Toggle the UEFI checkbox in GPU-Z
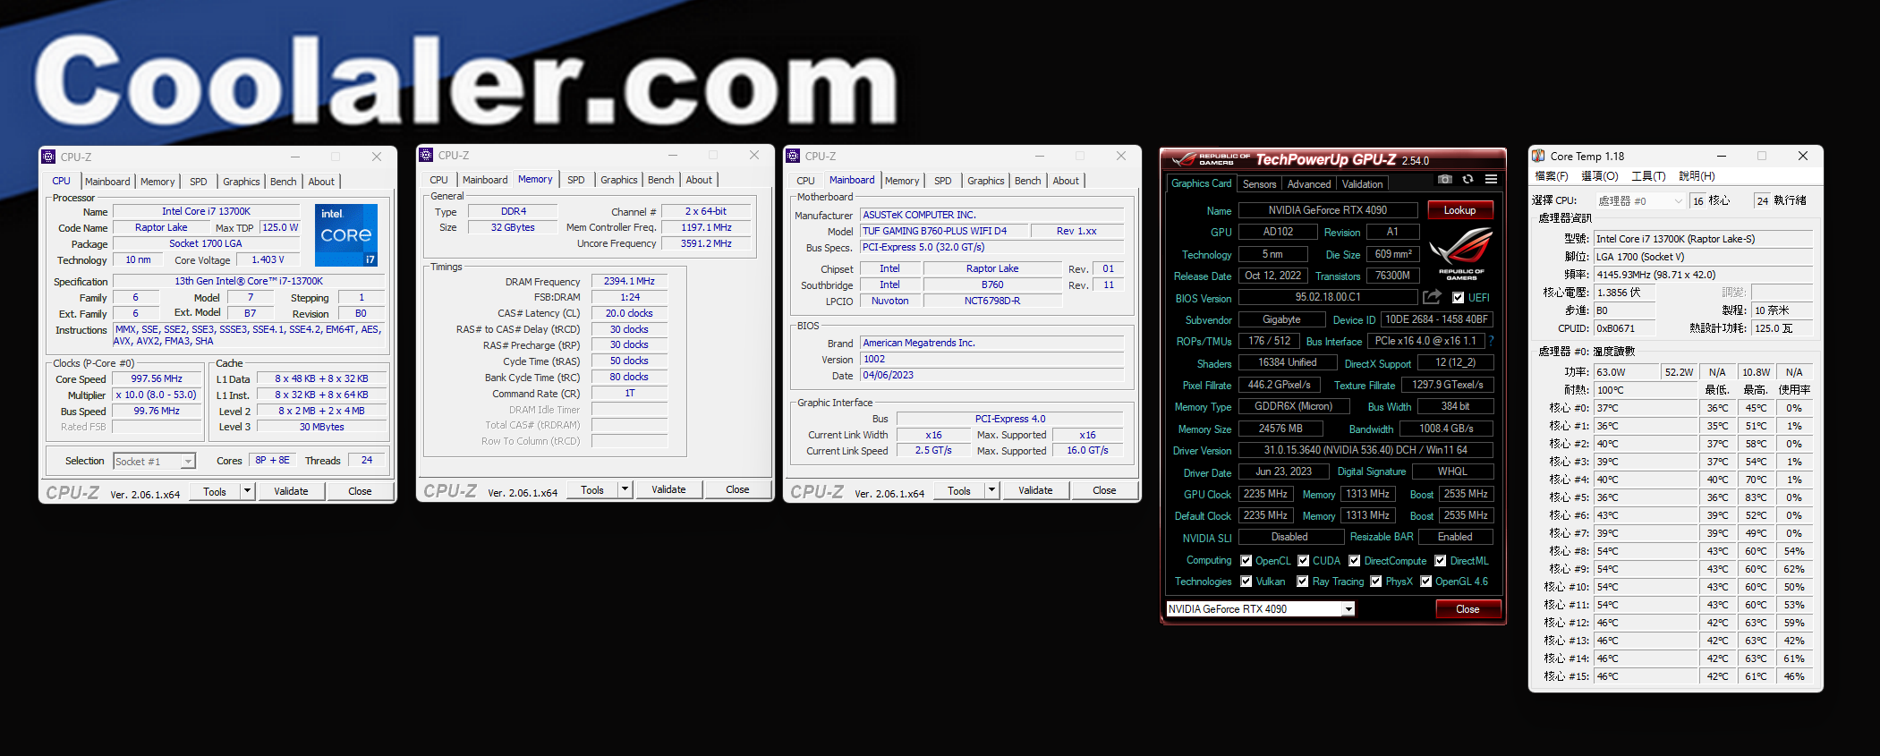1880x756 pixels. pyautogui.click(x=1459, y=298)
